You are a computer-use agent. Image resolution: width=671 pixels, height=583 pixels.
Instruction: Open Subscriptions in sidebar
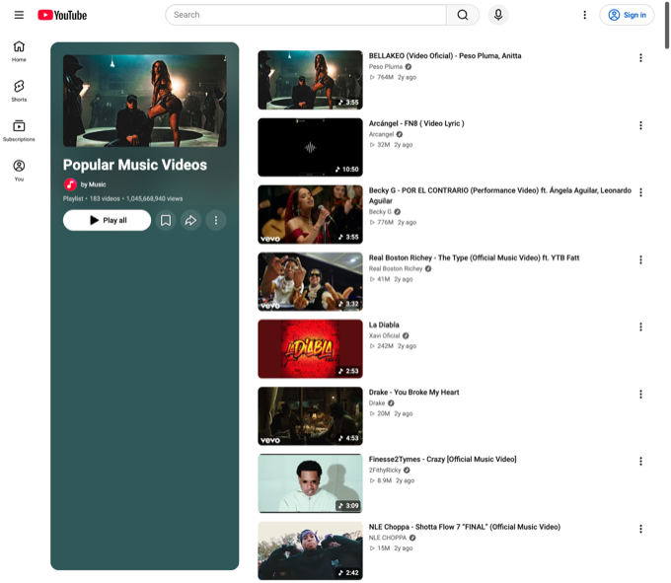tap(19, 131)
